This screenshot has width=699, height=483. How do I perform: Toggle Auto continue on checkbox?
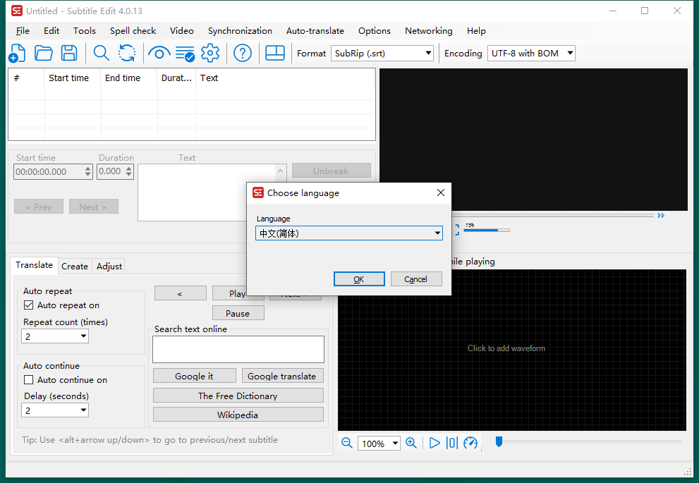pyautogui.click(x=28, y=380)
